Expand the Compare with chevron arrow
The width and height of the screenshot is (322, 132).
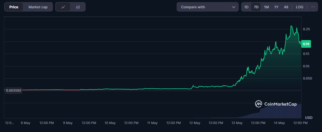click(233, 7)
